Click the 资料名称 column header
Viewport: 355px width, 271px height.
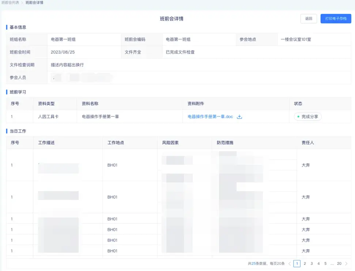pyautogui.click(x=90, y=104)
